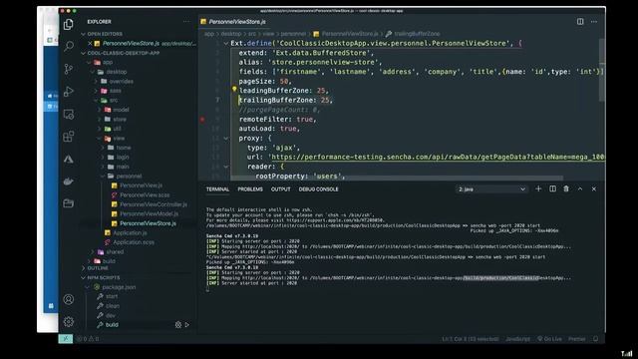Open the Manage settings gear icon
The width and height of the screenshot is (638, 359).
[x=69, y=322]
